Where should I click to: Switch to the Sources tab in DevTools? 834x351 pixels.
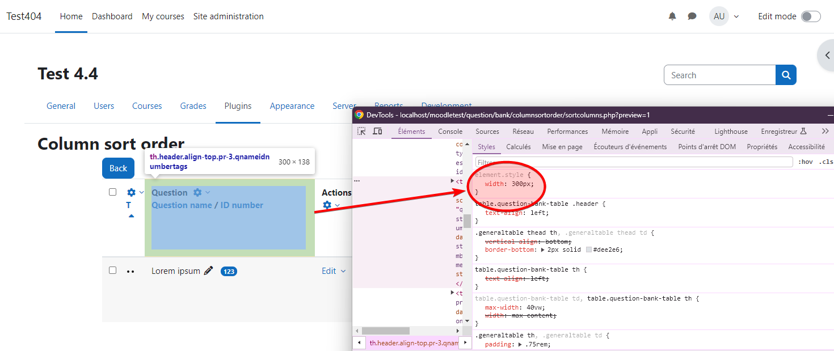(x=487, y=132)
